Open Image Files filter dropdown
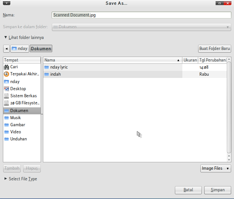 pos(216,168)
